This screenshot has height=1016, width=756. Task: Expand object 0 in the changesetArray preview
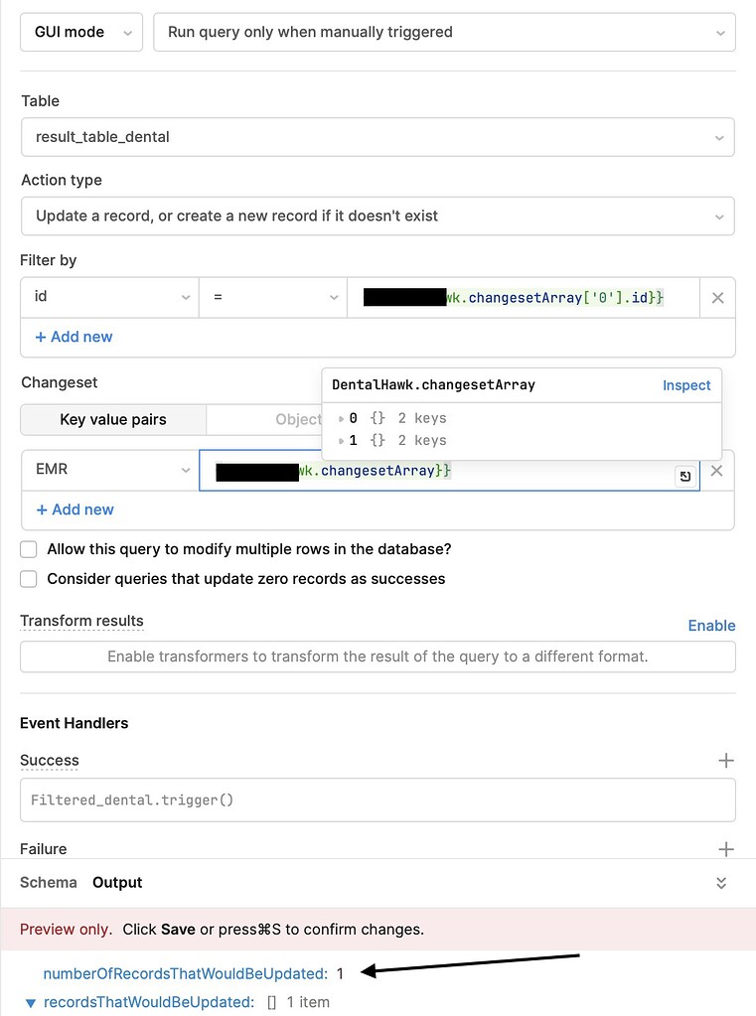tap(342, 418)
